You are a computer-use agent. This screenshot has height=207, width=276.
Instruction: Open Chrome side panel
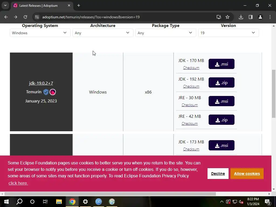(251, 17)
